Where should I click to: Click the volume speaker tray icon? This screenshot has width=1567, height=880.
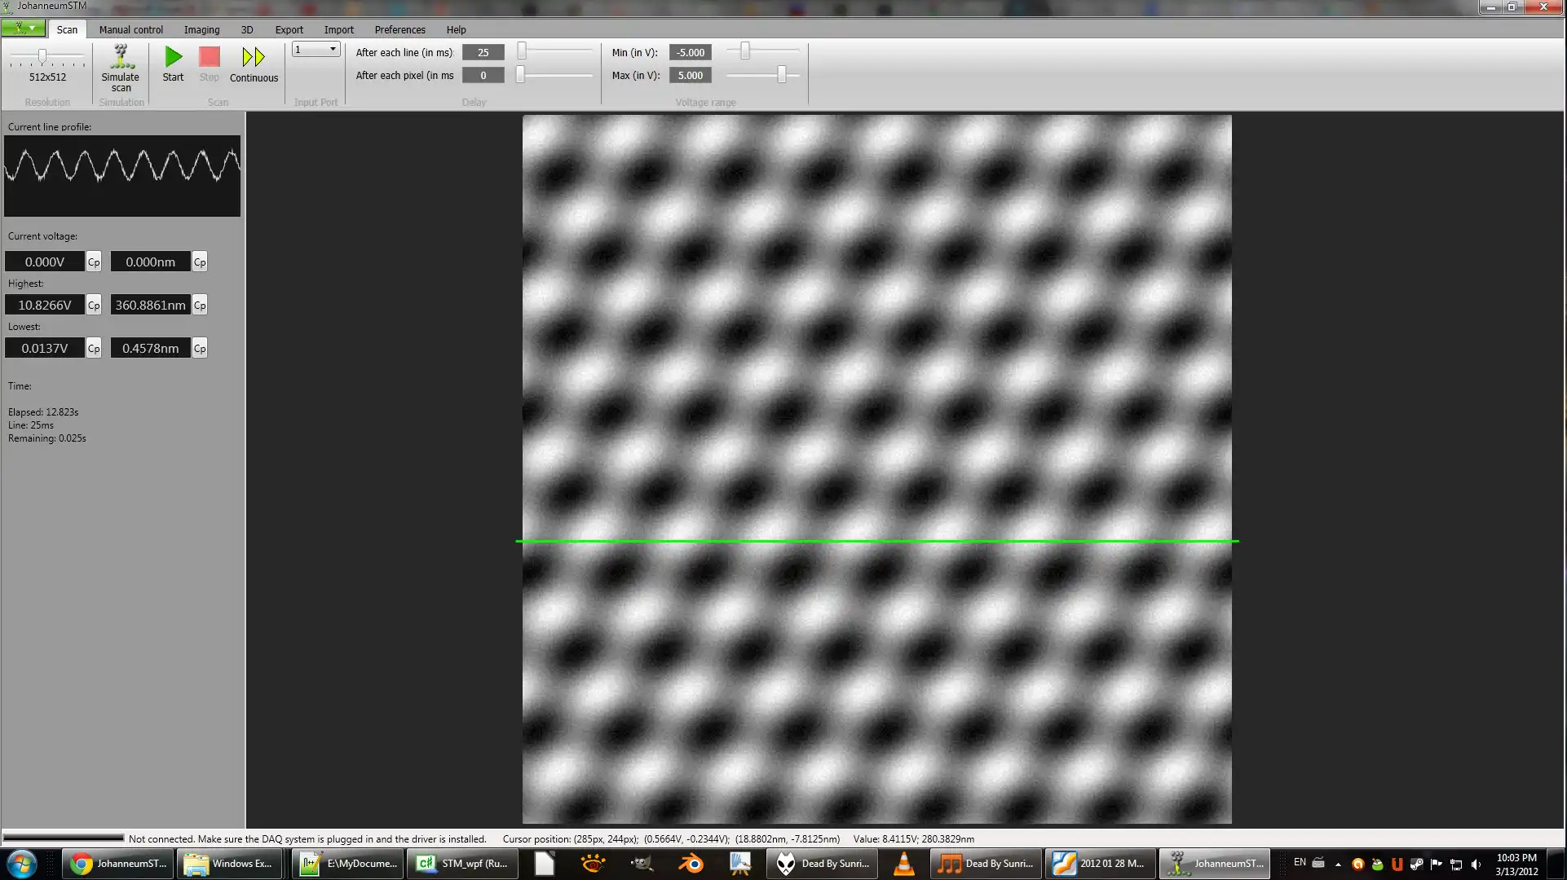[1476, 864]
